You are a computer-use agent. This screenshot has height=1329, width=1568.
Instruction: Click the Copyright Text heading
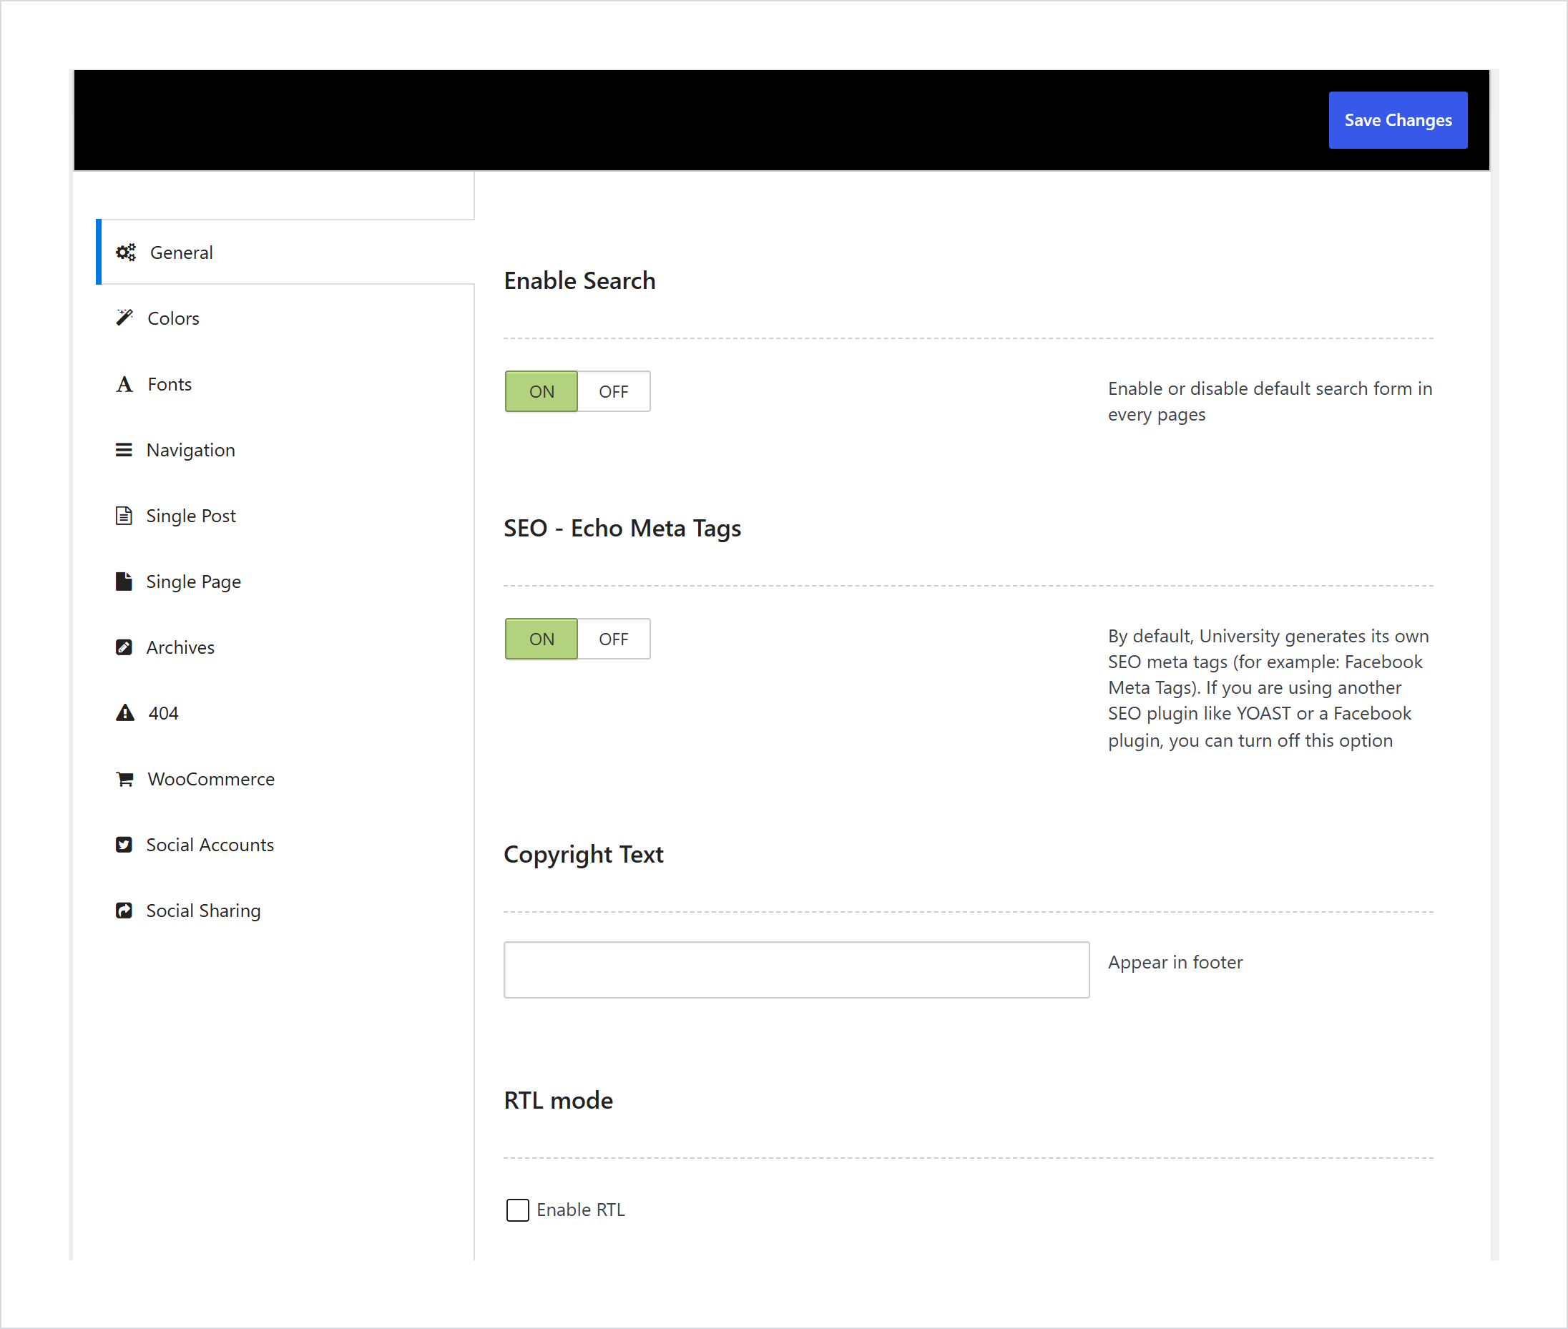click(583, 854)
